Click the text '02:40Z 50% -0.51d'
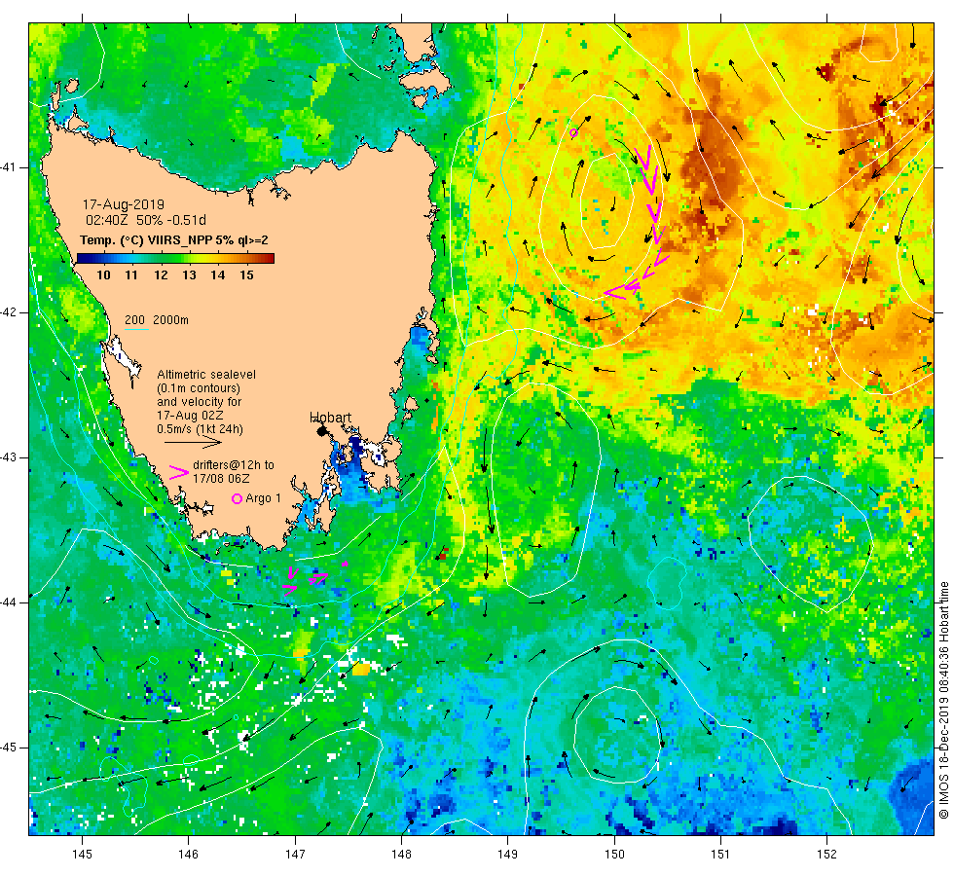This screenshot has height=876, width=954. click(x=146, y=220)
